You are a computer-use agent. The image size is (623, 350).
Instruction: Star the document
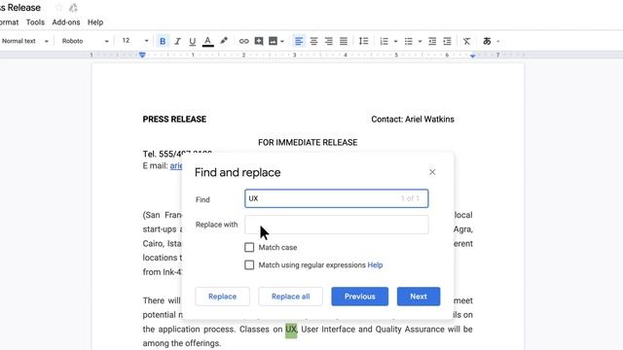coord(58,8)
